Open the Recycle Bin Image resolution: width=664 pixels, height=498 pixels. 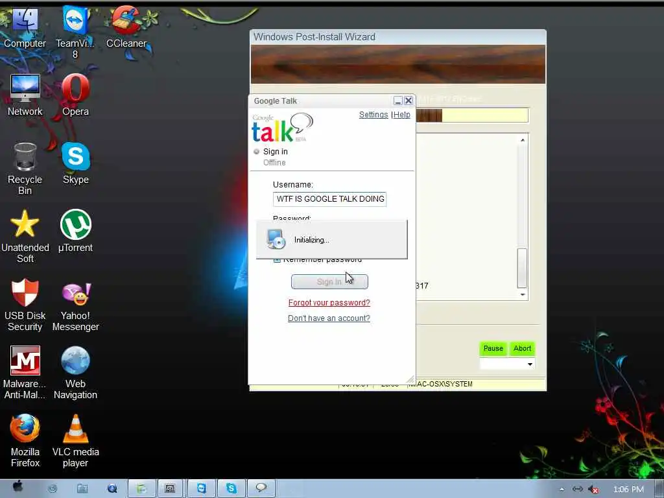pos(25,169)
